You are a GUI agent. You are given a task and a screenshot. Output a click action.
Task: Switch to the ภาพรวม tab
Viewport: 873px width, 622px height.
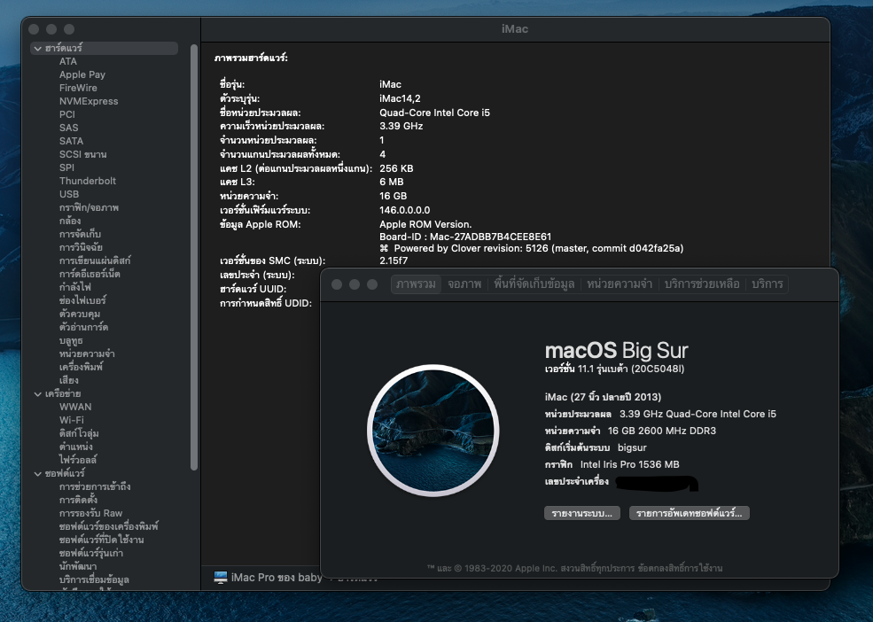(416, 284)
